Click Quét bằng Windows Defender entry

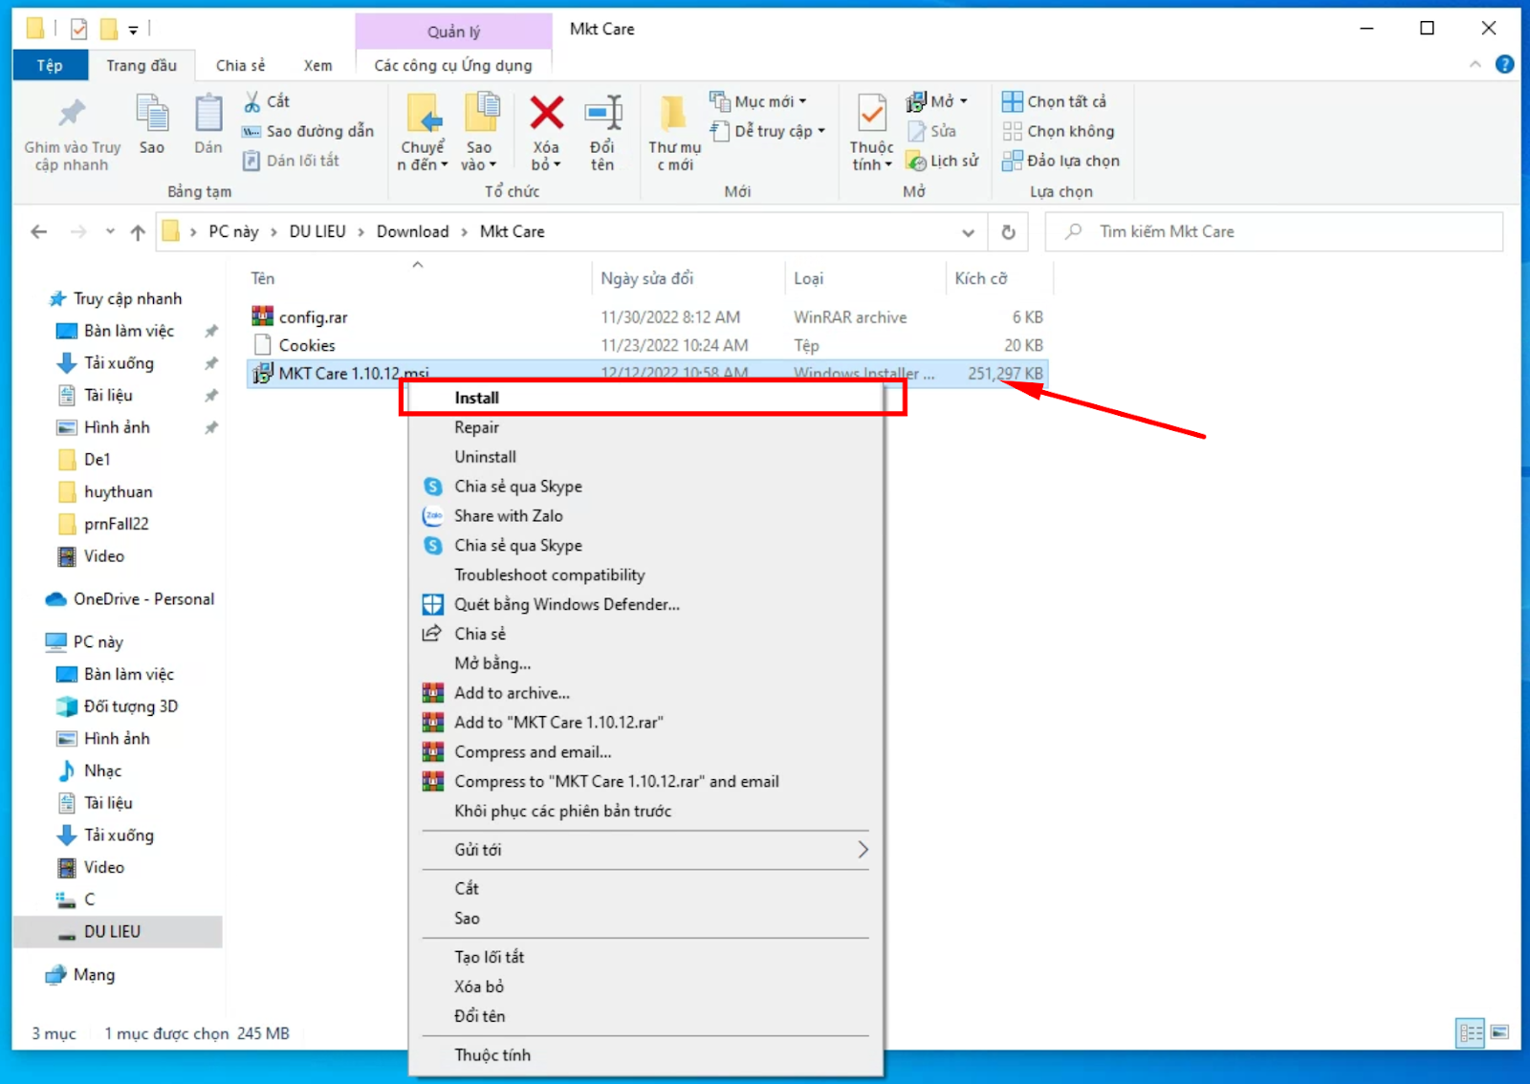tap(646, 604)
